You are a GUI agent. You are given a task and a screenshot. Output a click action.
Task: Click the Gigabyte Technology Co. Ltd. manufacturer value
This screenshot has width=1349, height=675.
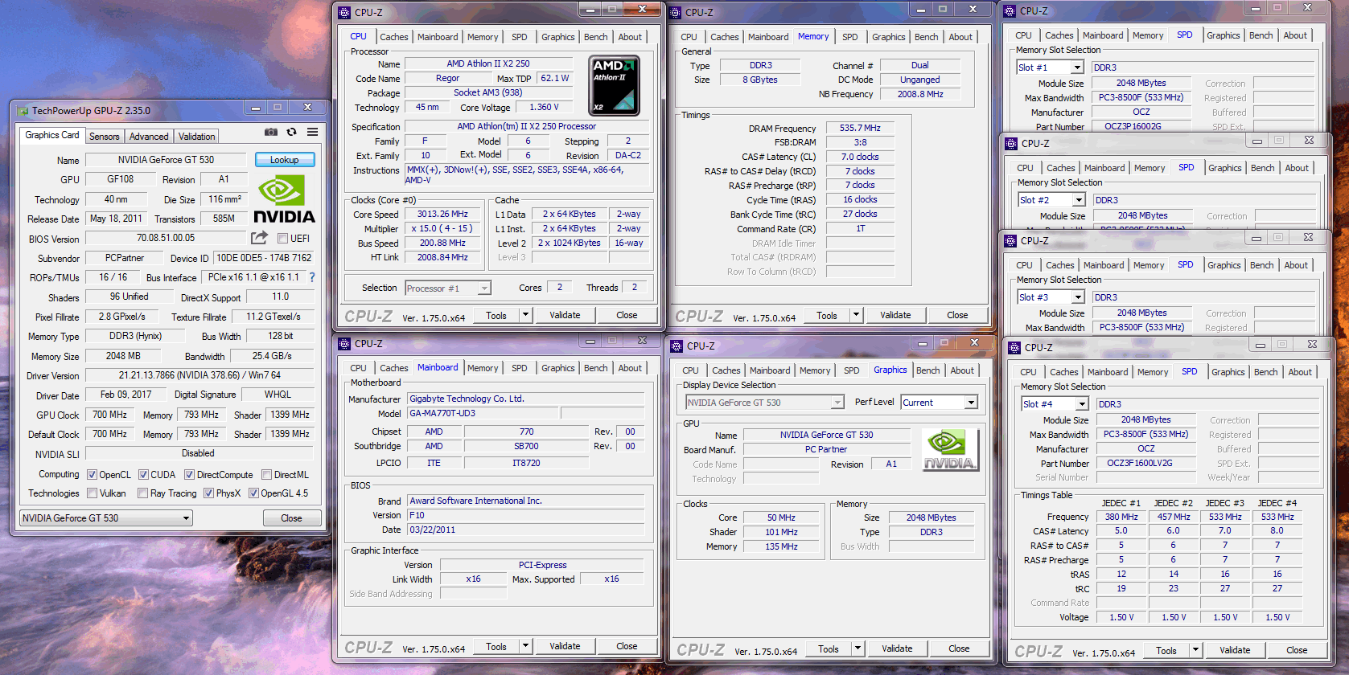pos(526,399)
